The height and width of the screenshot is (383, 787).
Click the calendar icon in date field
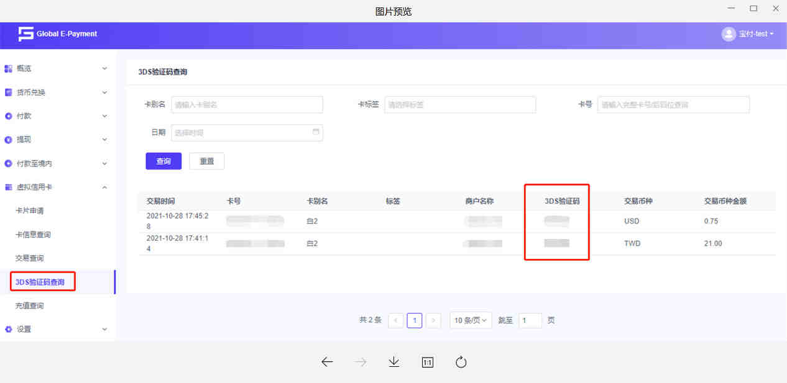coord(316,132)
